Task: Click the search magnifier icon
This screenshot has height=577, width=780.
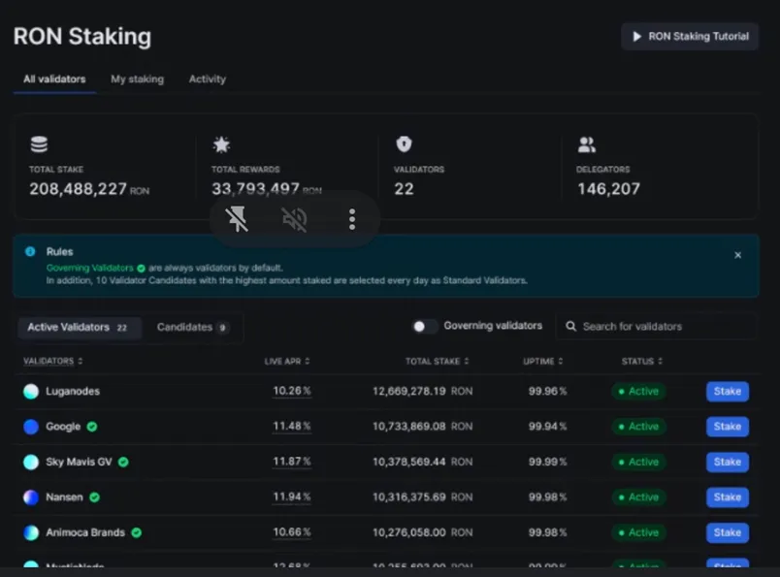Action: tap(571, 326)
